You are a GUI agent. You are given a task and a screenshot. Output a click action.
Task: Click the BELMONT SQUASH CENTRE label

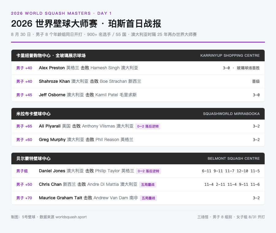234,159
